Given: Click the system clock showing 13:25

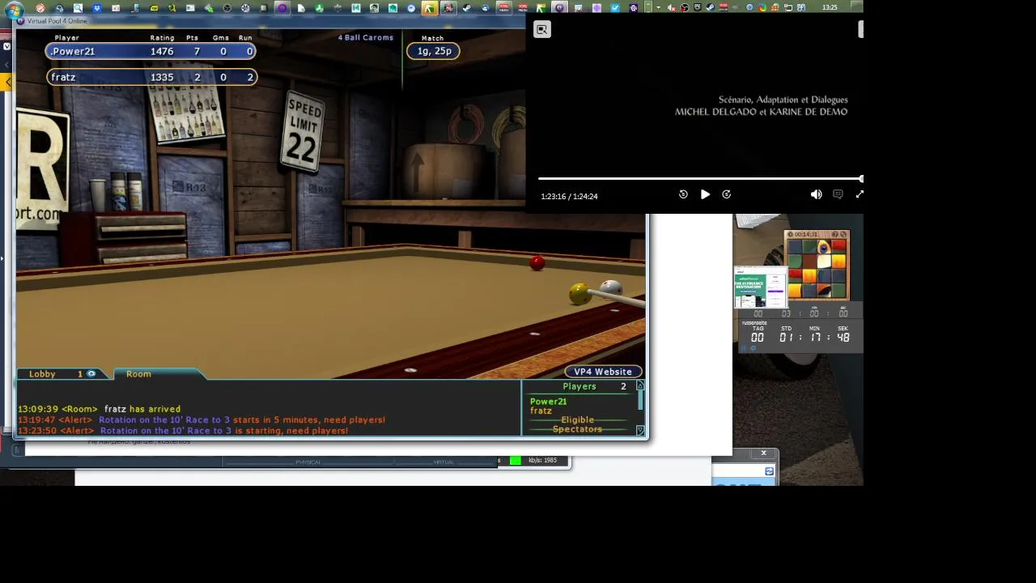Looking at the screenshot, I should click(830, 7).
